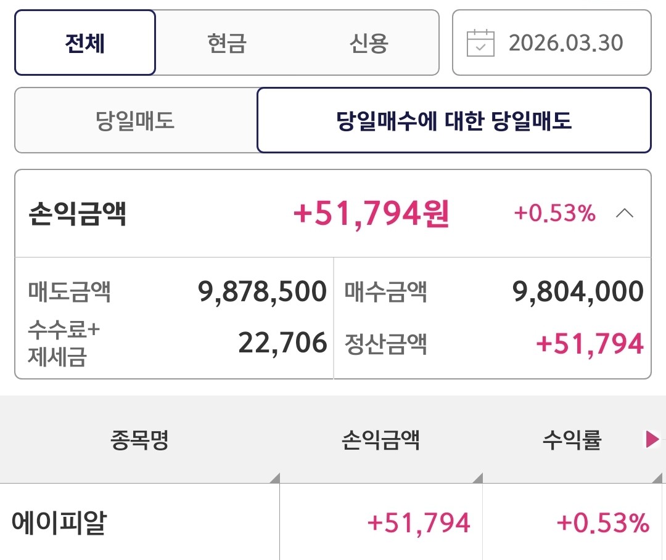Sort by the 수익률 column header

[571, 440]
